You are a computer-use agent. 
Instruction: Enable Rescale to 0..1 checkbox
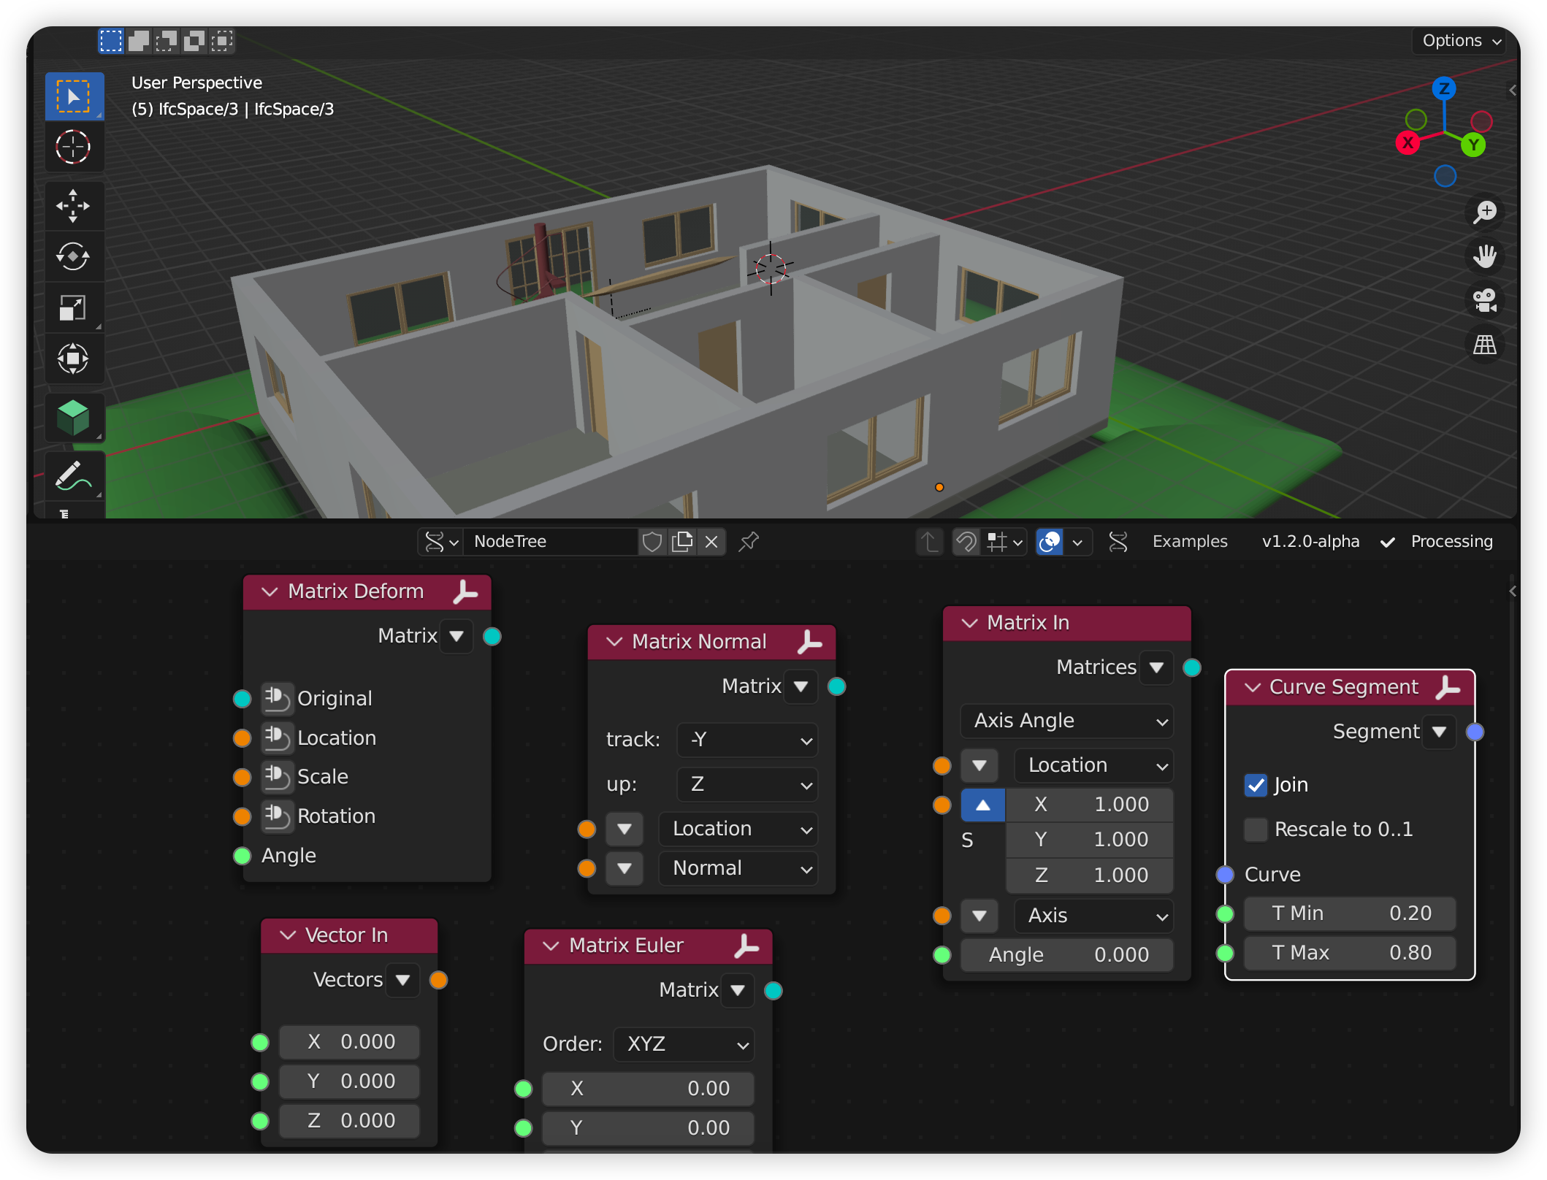1256,830
